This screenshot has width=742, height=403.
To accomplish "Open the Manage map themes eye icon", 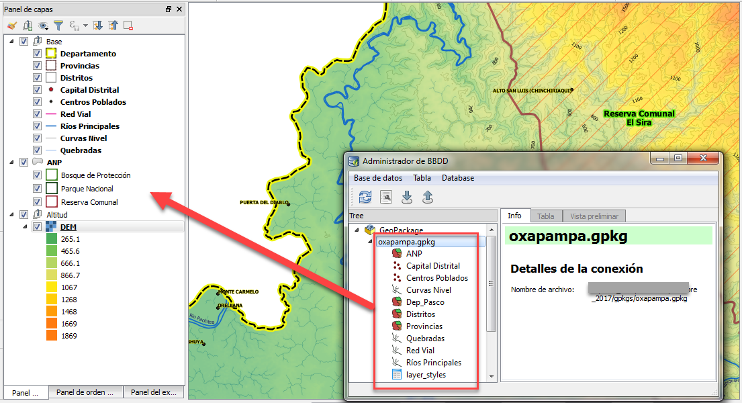I will (x=44, y=25).
